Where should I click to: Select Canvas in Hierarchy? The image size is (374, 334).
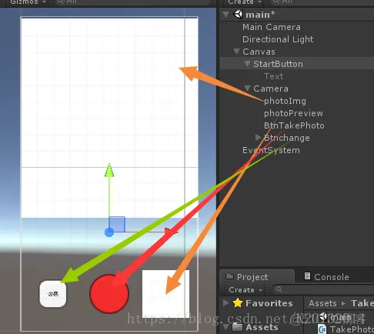tap(259, 52)
